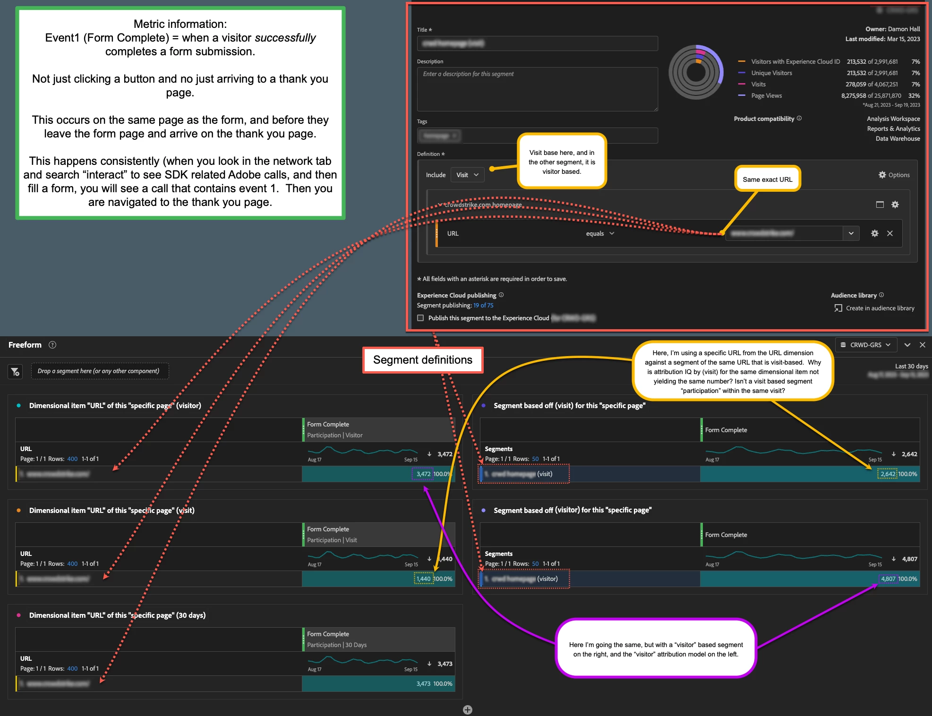Open the Freeform help info icon
Screen dimensions: 932x716
[52, 345]
